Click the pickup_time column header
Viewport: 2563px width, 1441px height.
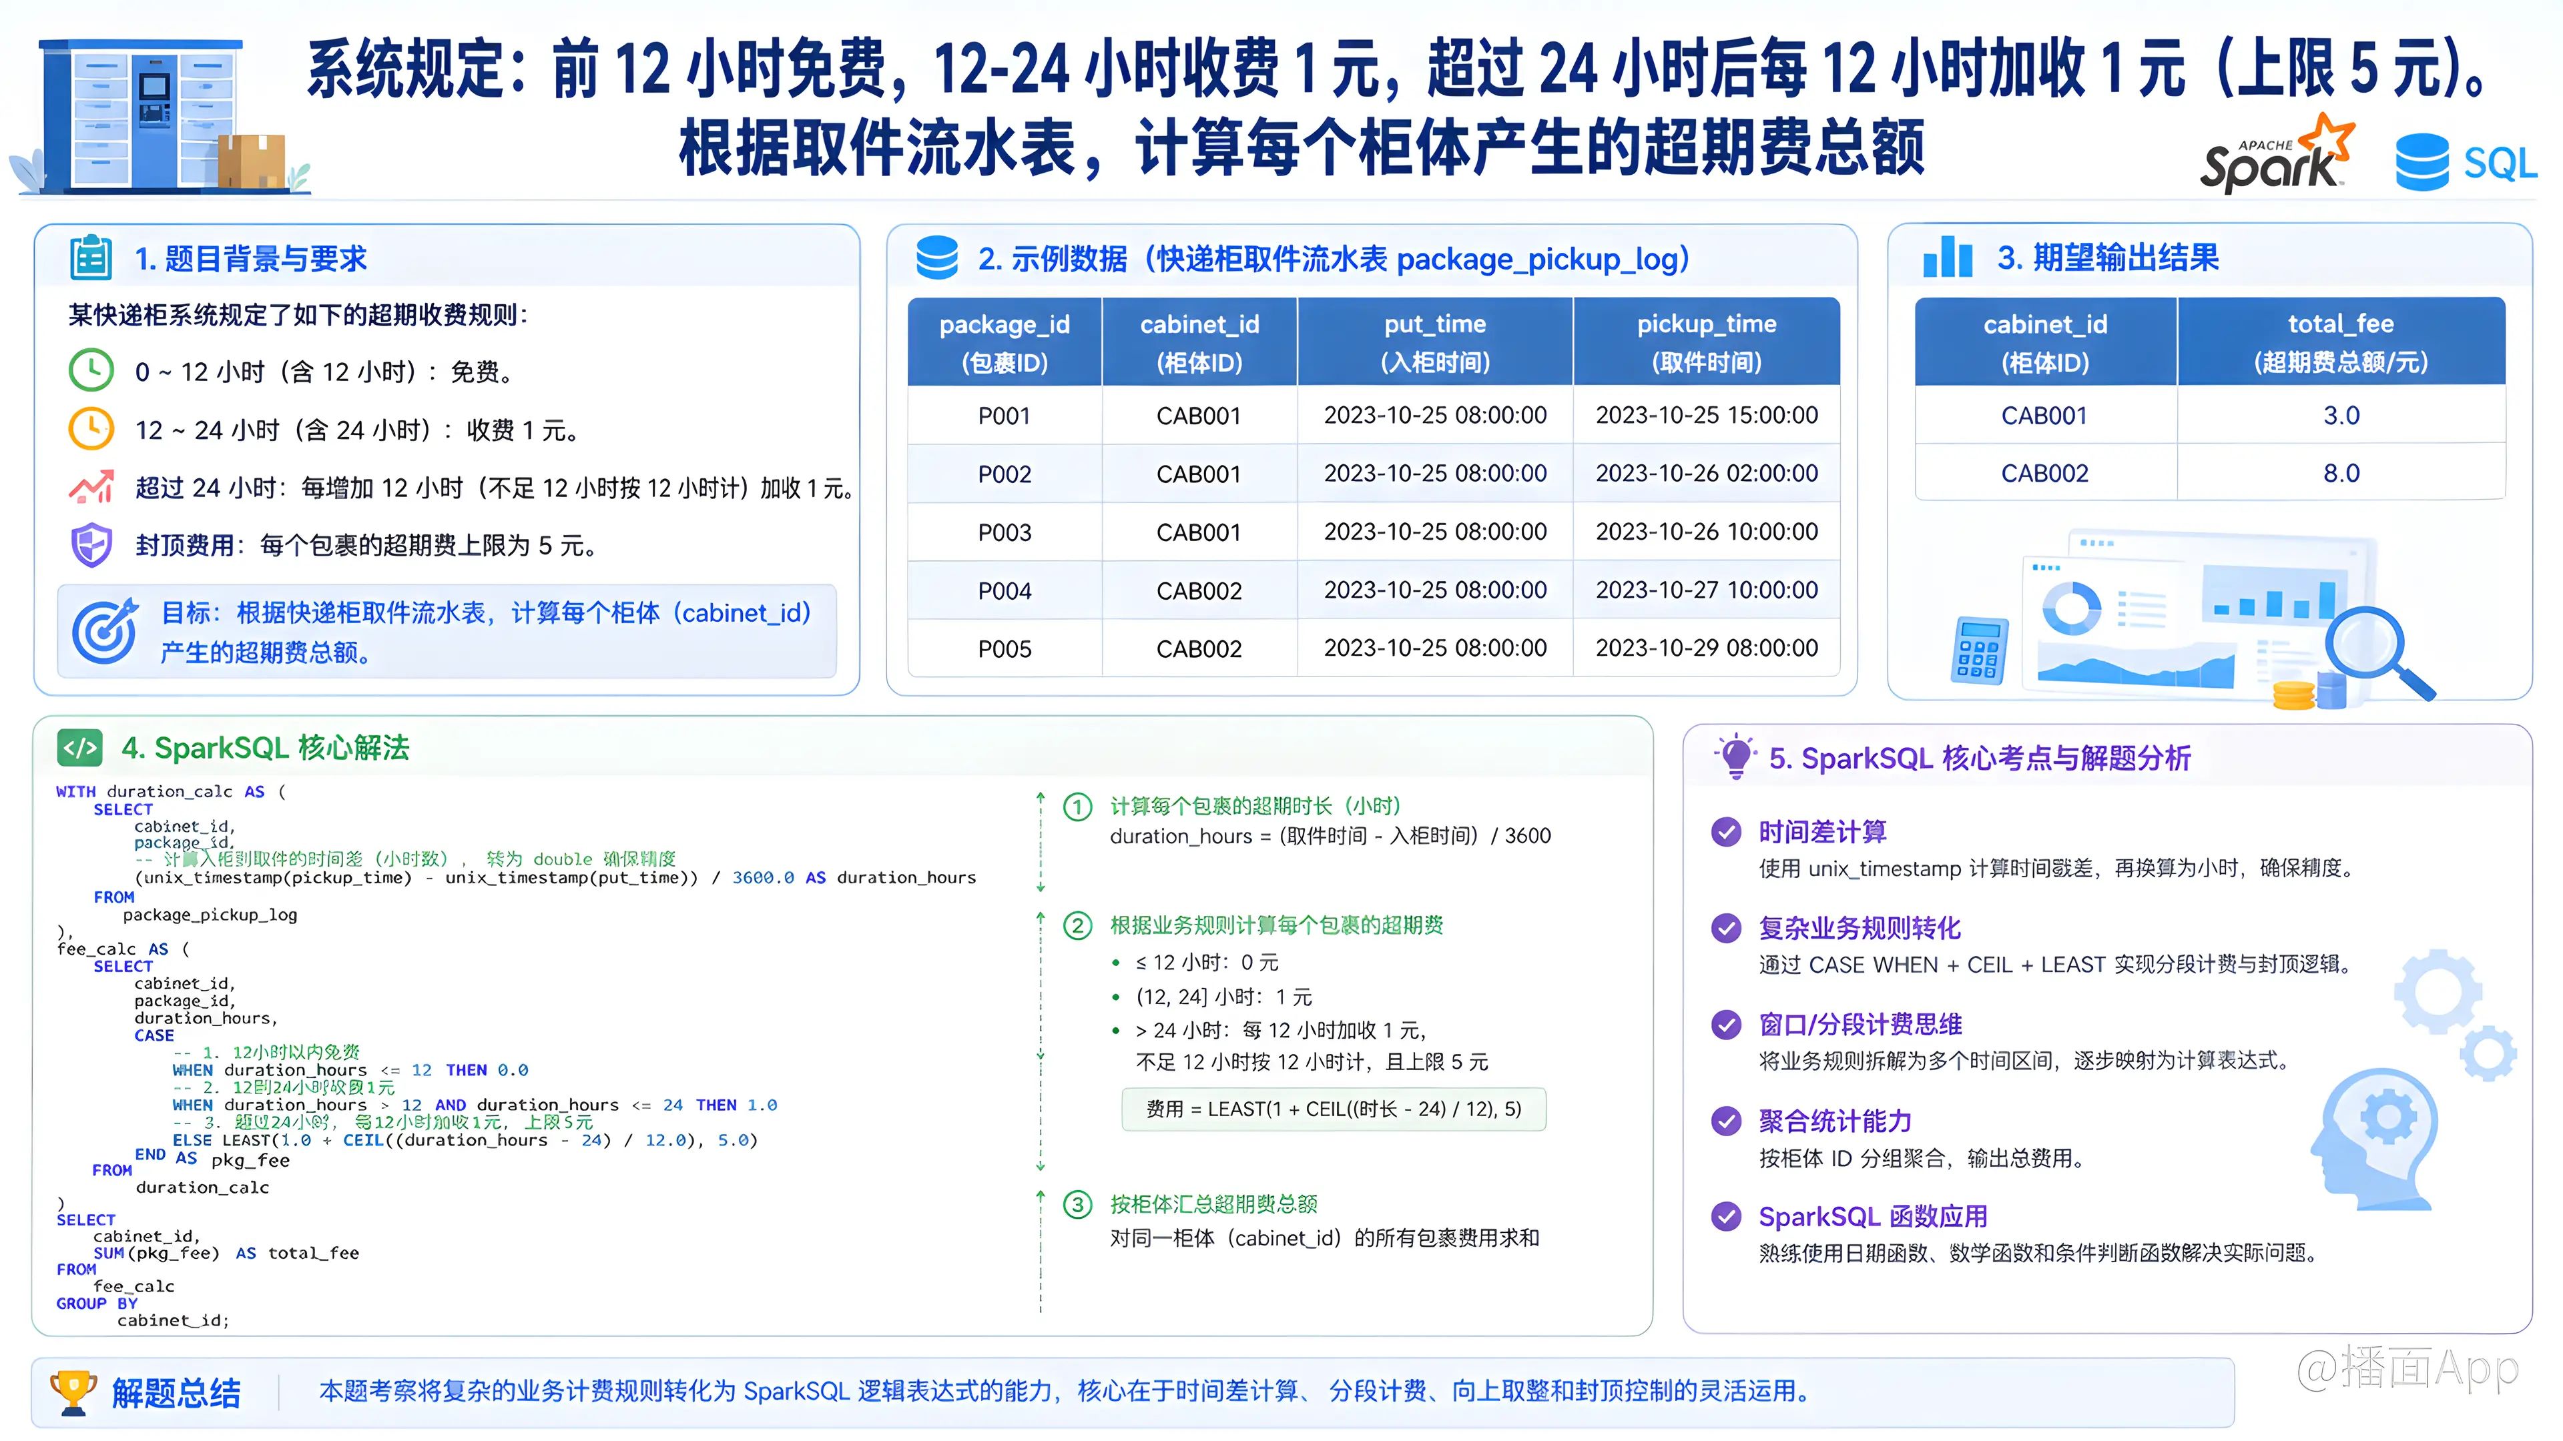pos(1707,342)
